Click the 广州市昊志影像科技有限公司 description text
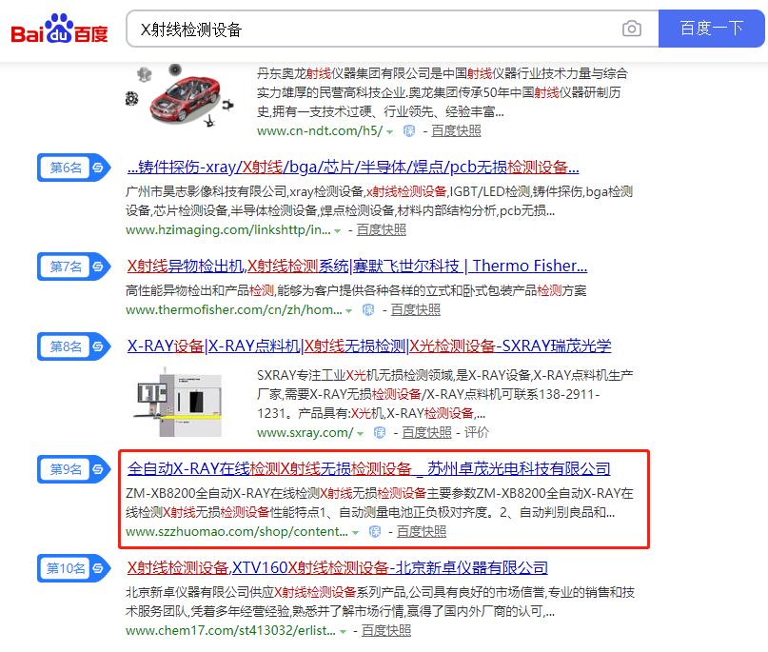Screen dimensions: 768x652 [x=379, y=201]
